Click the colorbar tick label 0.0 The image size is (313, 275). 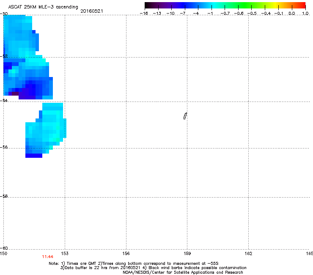[x=292, y=14]
